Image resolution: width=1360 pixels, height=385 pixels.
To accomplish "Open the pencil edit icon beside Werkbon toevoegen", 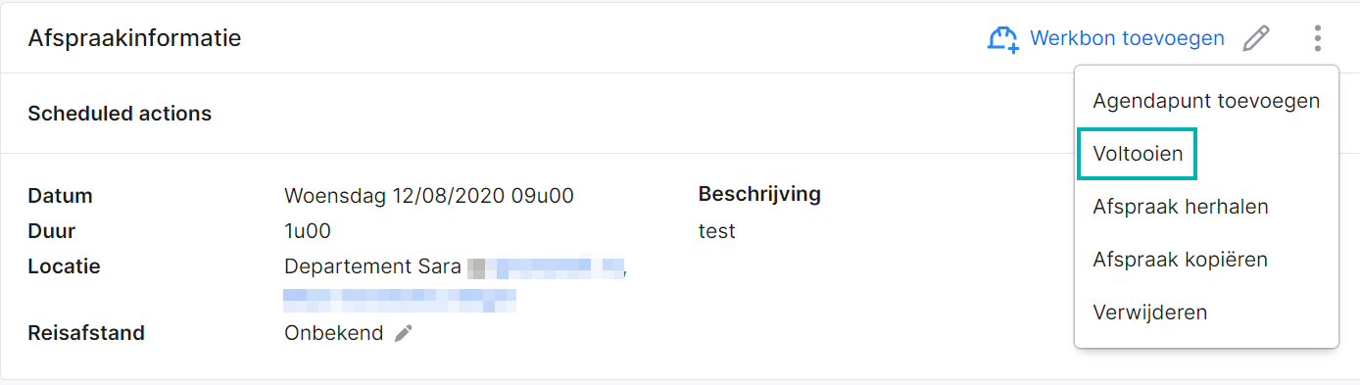I will point(1256,38).
